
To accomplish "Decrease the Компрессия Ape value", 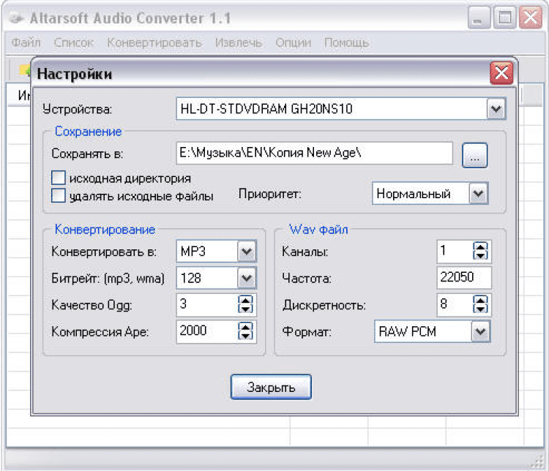I will [x=245, y=336].
